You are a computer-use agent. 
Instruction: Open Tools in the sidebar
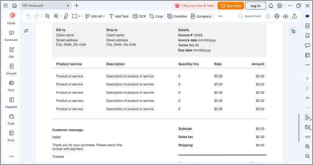(x=11, y=120)
